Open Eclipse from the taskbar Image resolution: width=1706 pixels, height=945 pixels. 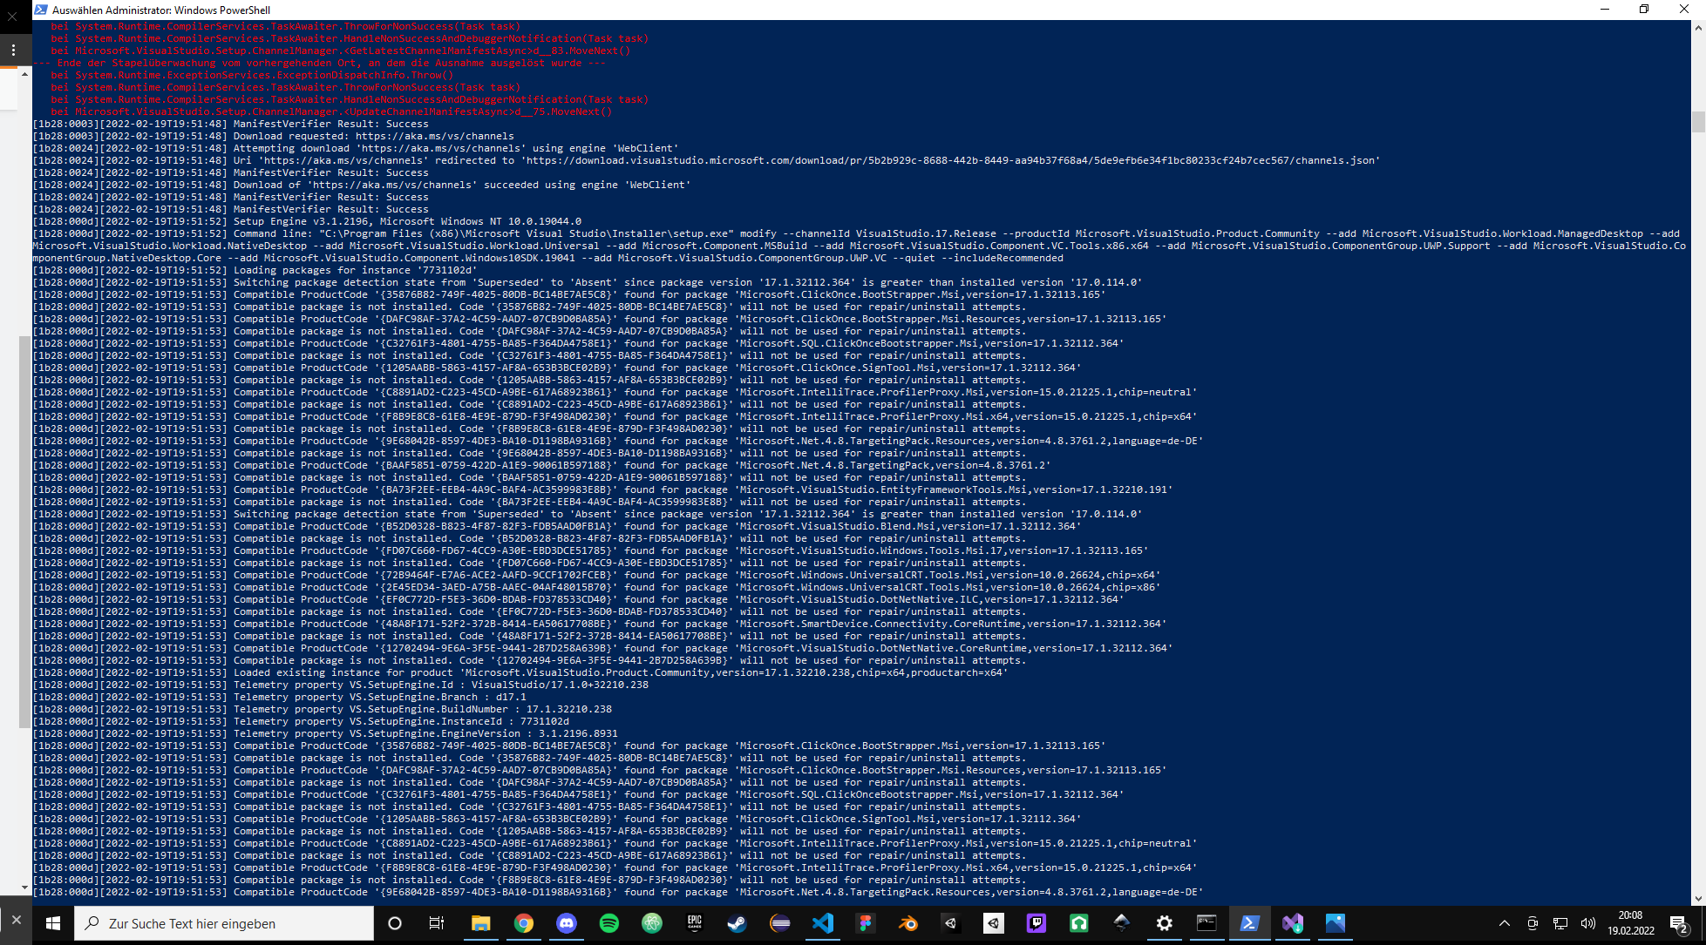[779, 923]
